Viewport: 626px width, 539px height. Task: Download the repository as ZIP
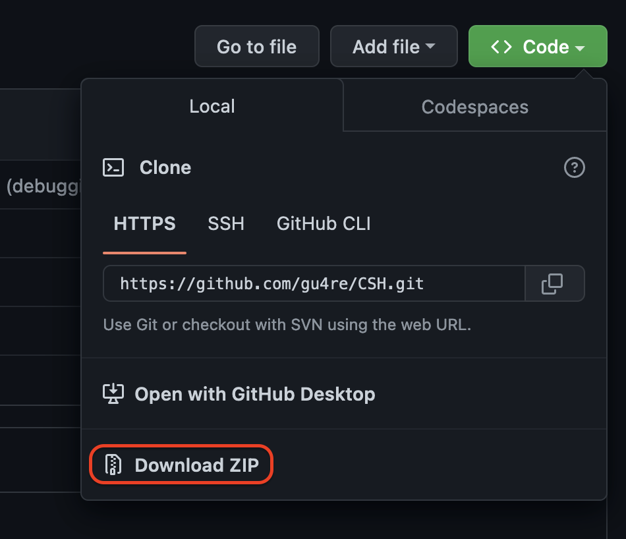tap(182, 465)
